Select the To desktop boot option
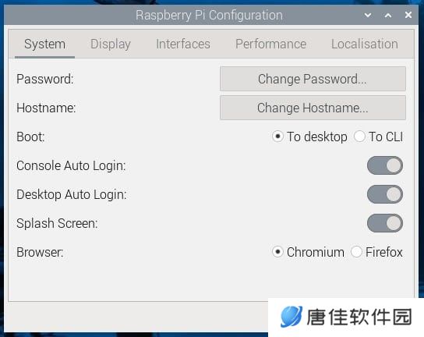 click(x=309, y=137)
